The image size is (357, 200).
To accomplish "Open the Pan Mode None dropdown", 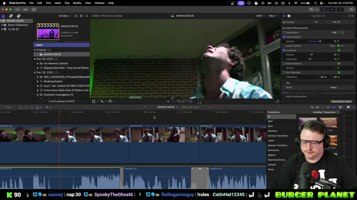I will 334,87.
